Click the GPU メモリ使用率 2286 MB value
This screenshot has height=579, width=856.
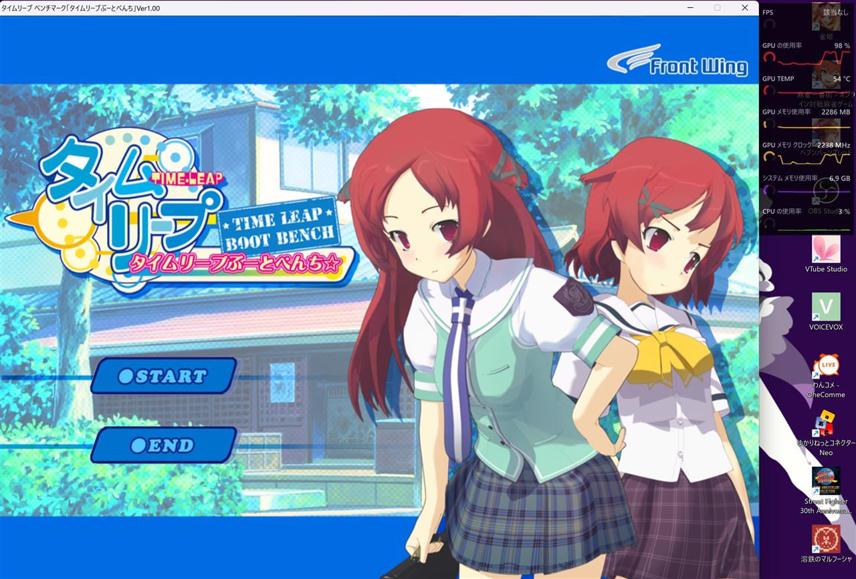coord(806,112)
